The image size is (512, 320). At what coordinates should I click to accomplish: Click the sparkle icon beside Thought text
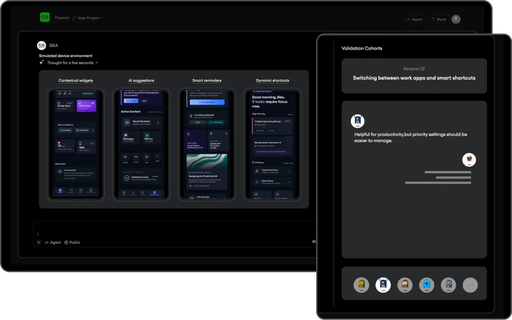click(x=41, y=62)
